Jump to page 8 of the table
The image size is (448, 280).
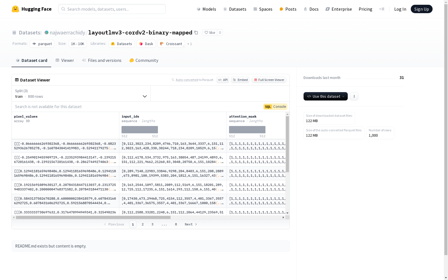click(x=176, y=224)
